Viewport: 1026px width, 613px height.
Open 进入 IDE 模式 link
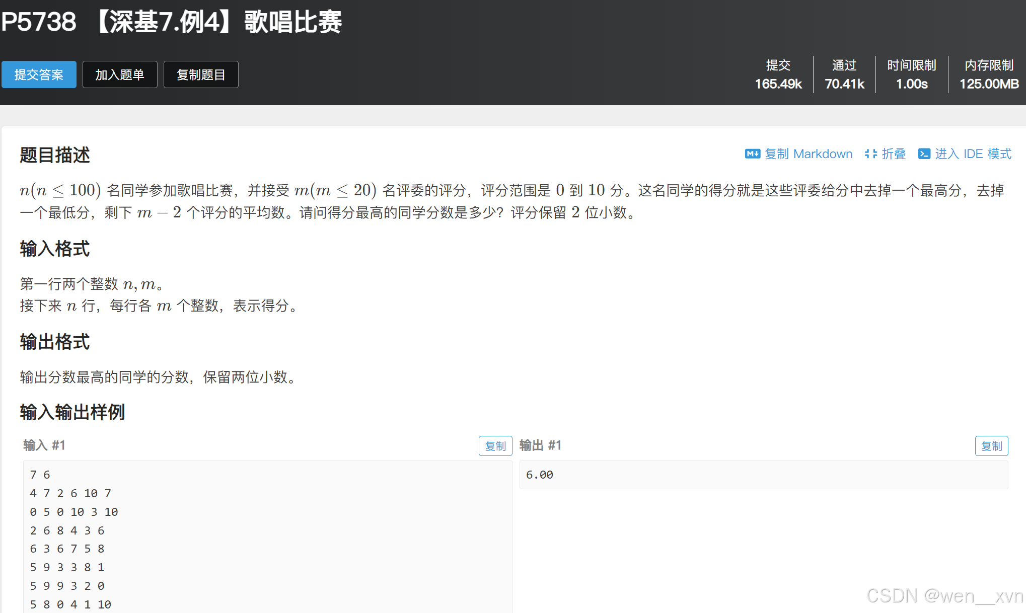(973, 154)
